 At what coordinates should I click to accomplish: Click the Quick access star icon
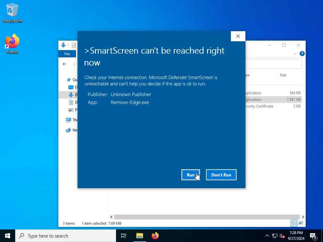[x=69, y=80]
